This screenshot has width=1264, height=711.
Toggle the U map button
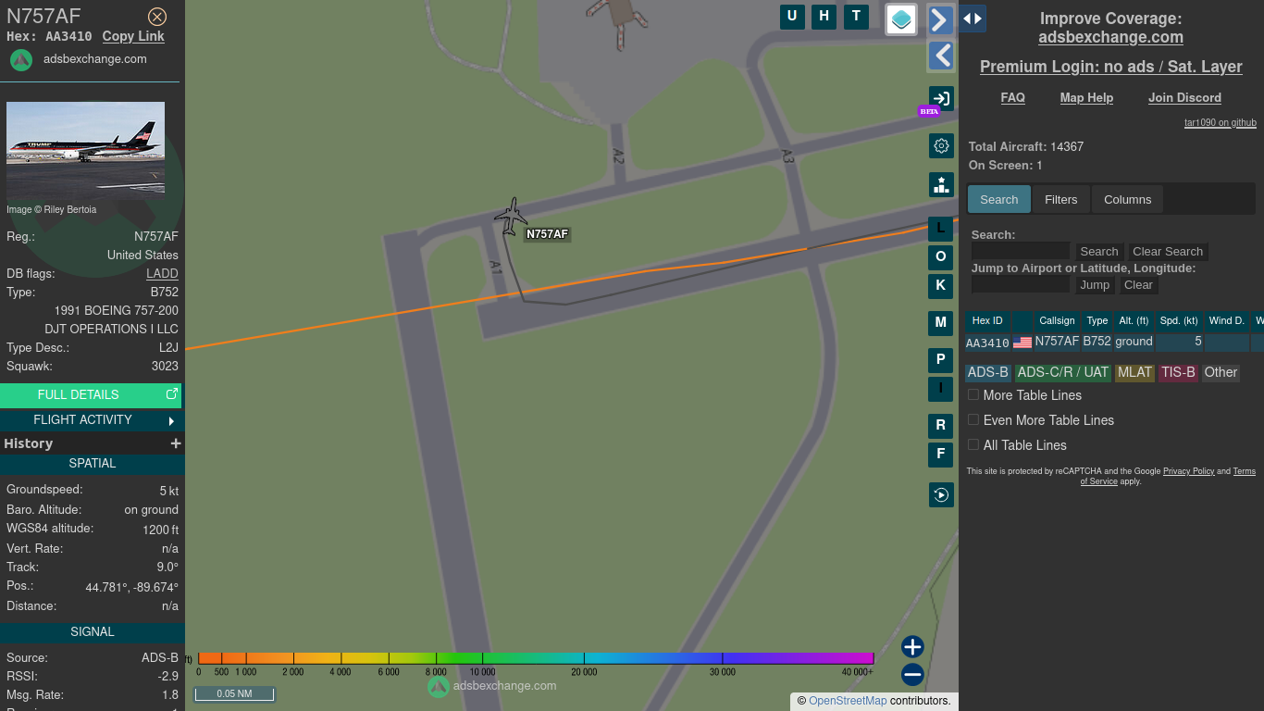coord(792,16)
